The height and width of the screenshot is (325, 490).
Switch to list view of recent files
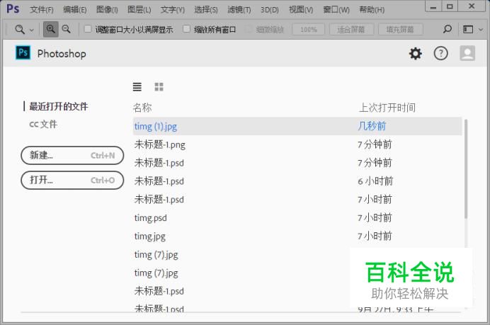pos(137,86)
